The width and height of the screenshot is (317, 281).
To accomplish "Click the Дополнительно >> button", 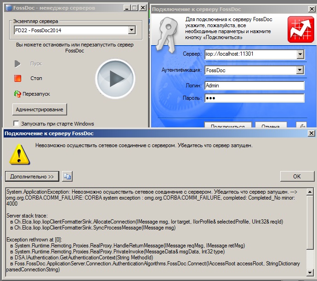I will coord(32,177).
